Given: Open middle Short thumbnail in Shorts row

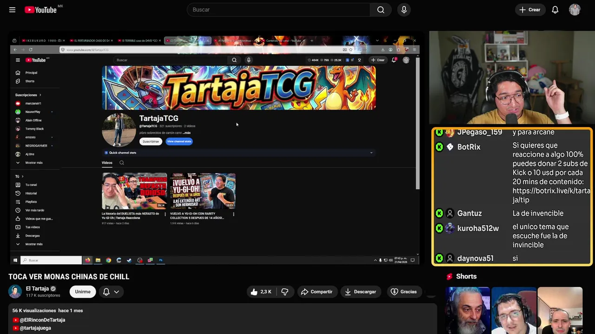Looking at the screenshot, I should [513, 310].
